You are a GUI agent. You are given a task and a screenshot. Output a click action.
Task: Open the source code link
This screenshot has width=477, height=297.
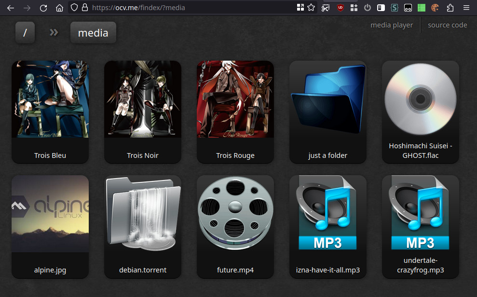coord(447,25)
